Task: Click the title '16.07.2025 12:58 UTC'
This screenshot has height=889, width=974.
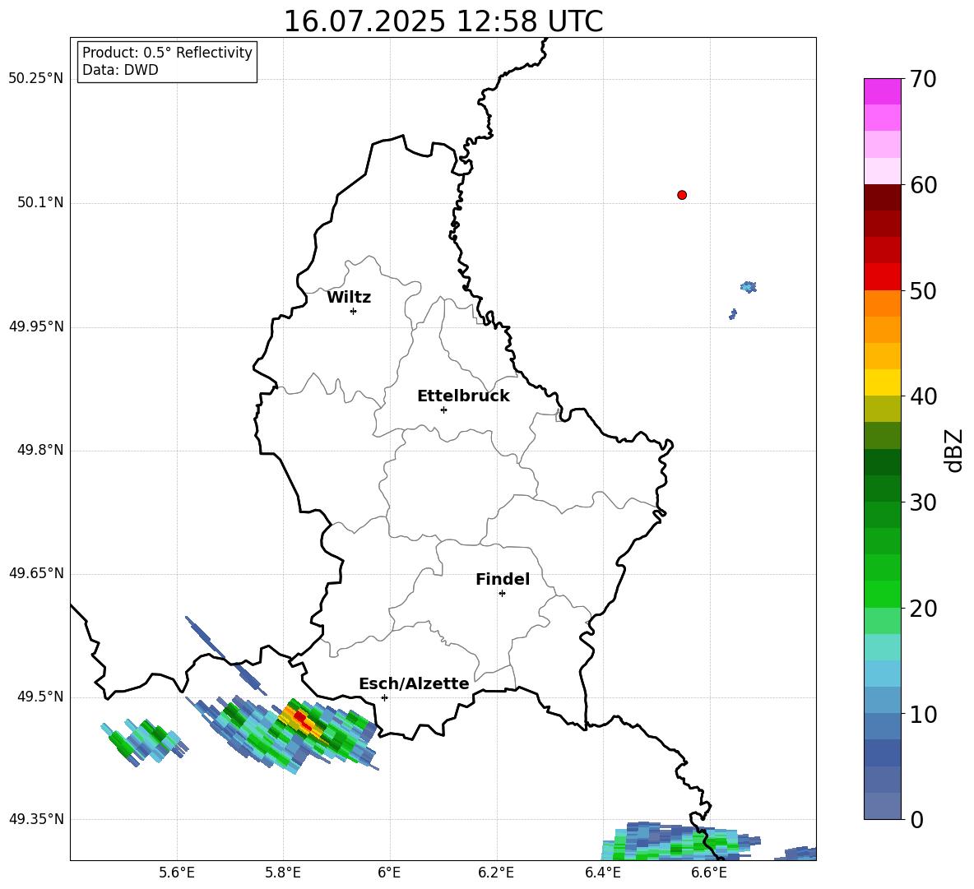Action: click(443, 21)
